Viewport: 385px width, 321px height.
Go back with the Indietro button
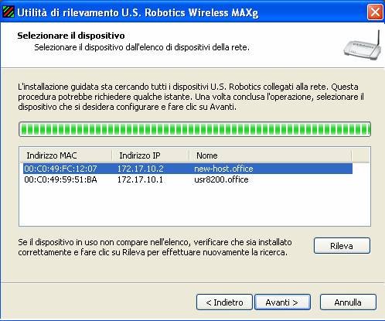pyautogui.click(x=224, y=302)
